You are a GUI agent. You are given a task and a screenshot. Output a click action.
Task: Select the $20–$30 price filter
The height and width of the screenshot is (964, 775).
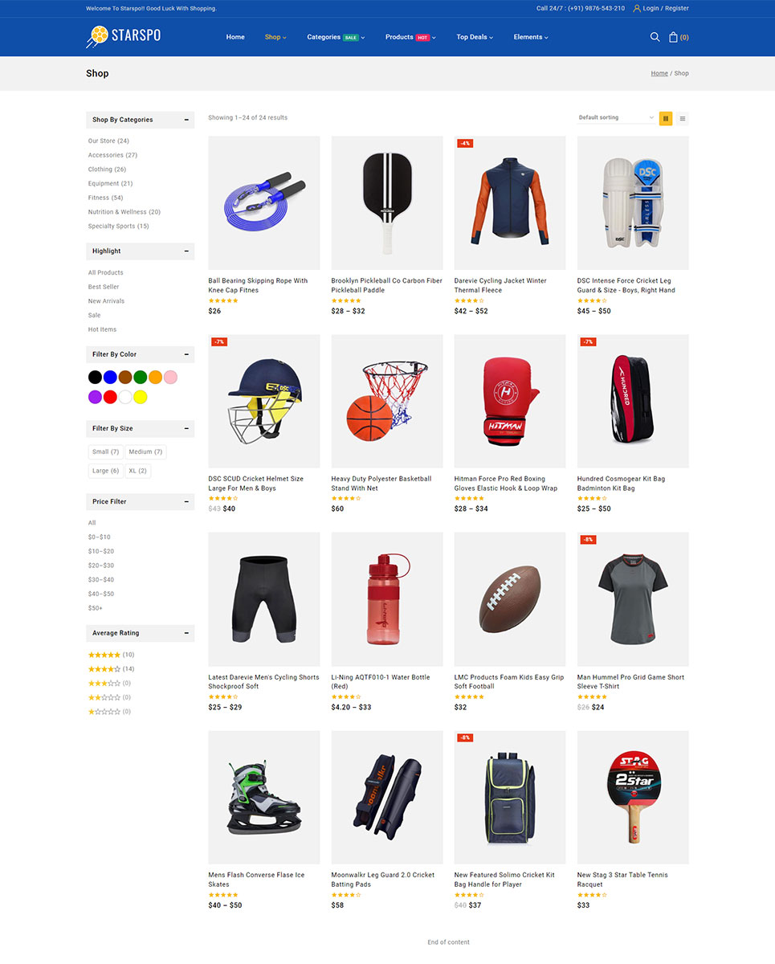[x=101, y=566]
